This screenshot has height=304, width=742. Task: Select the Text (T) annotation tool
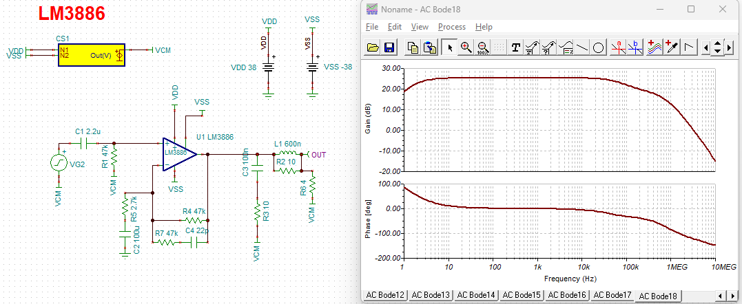[x=516, y=47]
